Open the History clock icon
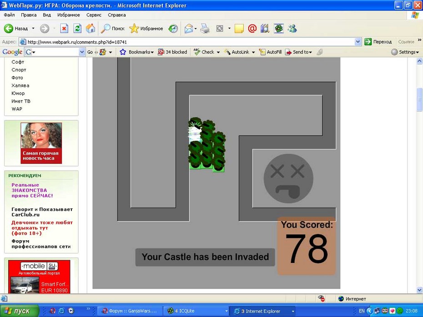423x317 pixels. [x=173, y=28]
